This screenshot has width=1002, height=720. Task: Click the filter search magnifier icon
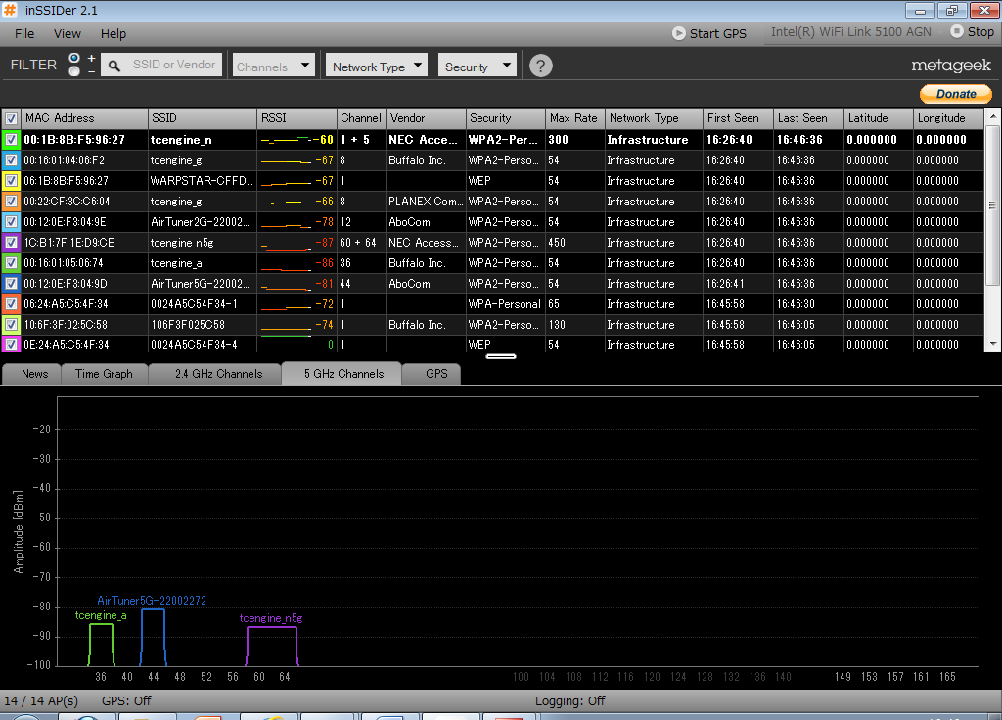click(114, 66)
